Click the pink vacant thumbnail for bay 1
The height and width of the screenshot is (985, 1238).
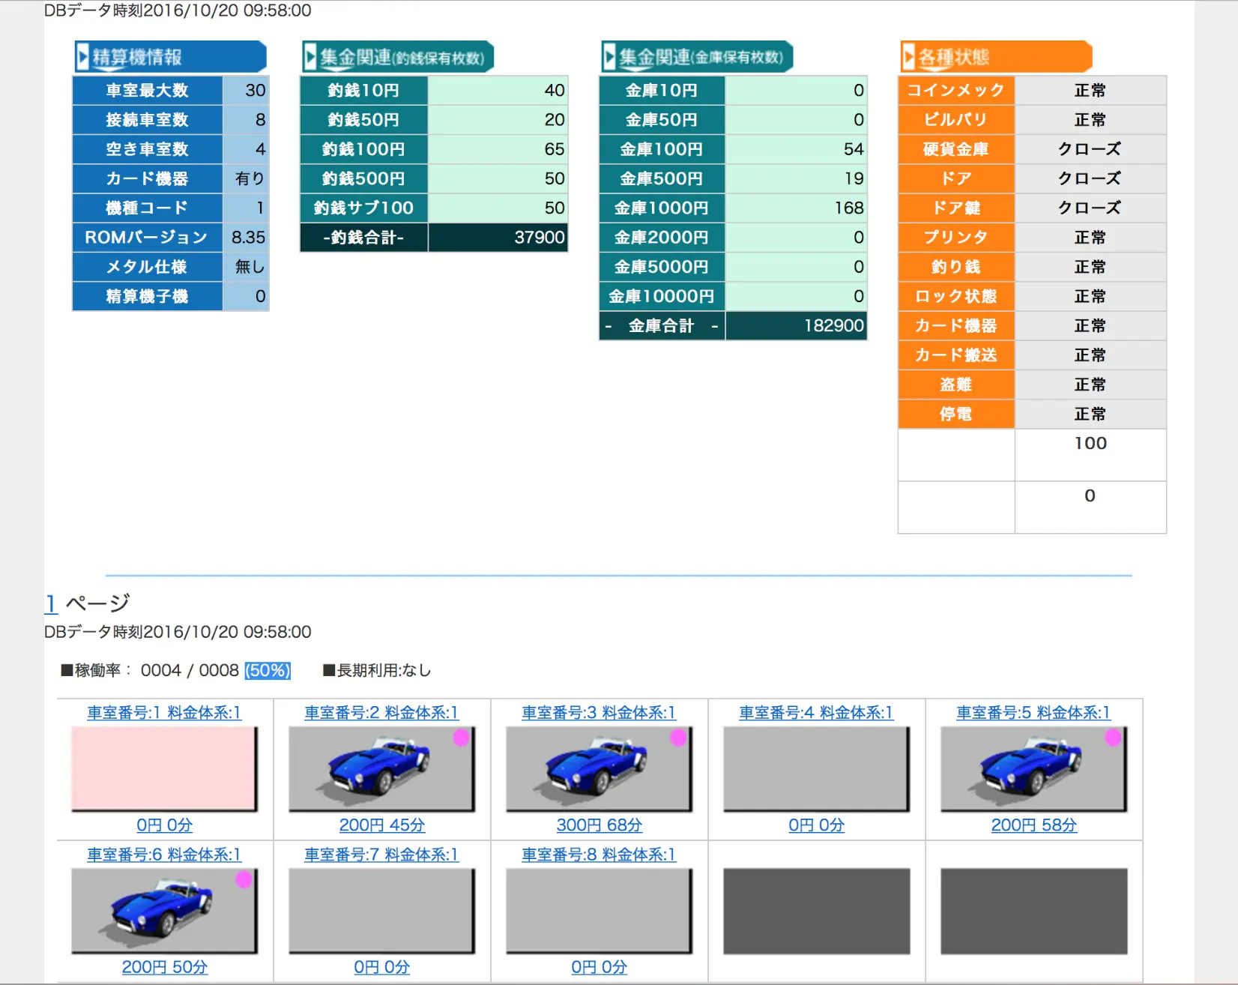[x=164, y=768]
